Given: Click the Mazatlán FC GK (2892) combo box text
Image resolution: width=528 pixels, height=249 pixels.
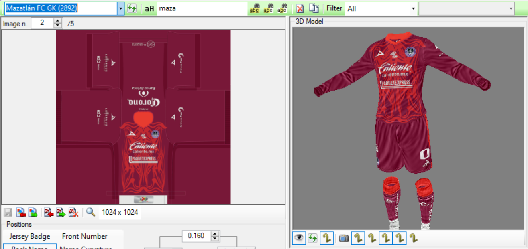Looking at the screenshot, I should coord(61,8).
